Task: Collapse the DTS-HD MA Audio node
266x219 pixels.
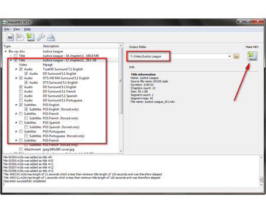Action: [x=16, y=78]
